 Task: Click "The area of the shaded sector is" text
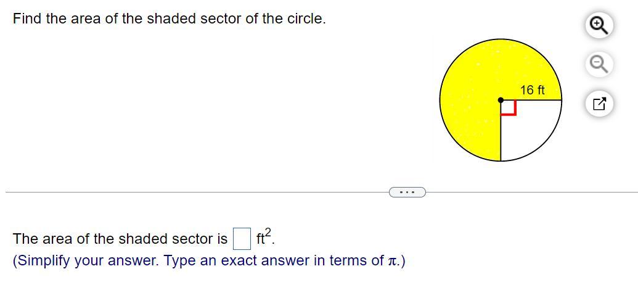[x=120, y=239]
